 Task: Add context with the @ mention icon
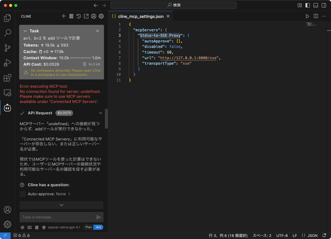pyautogui.click(x=22, y=227)
